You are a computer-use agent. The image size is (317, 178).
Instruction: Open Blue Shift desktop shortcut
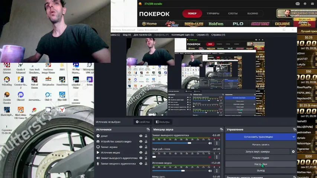(62, 96)
